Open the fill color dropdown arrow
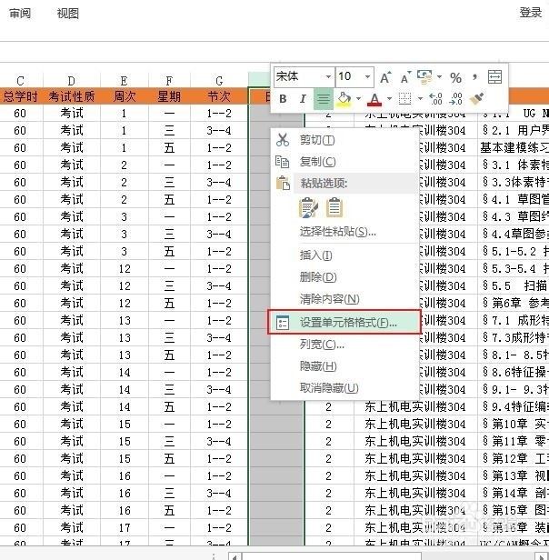 358,99
